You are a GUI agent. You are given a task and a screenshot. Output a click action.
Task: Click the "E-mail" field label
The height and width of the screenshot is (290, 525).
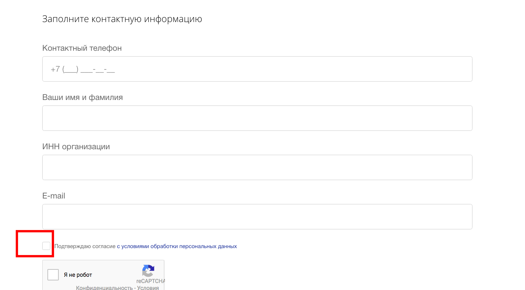[x=54, y=196]
